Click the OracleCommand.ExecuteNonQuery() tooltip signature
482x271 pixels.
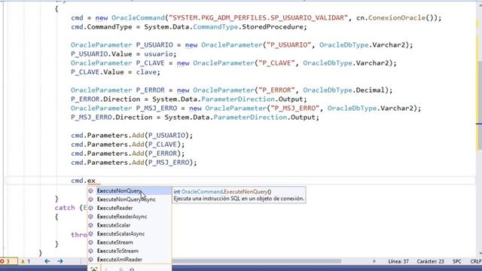(223, 192)
